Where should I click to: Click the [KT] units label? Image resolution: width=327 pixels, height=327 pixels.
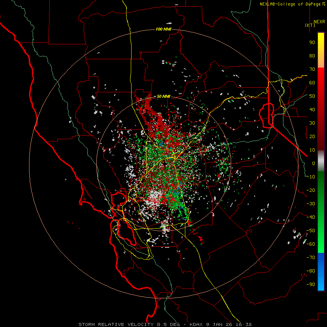pos(310,25)
